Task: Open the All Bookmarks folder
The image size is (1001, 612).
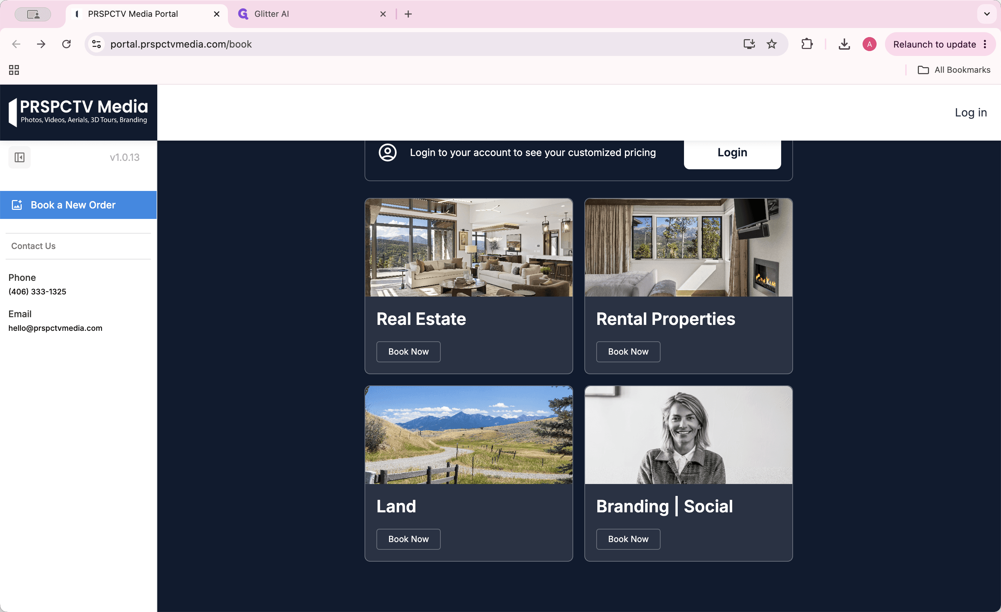Action: (x=954, y=70)
